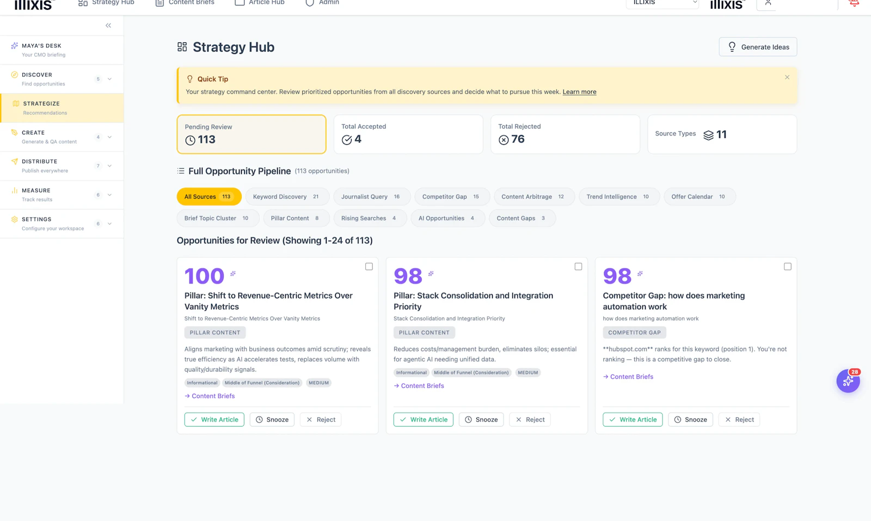Open Content Briefs link on Stack Consolidation card
The height and width of the screenshot is (521, 871).
[x=419, y=386]
